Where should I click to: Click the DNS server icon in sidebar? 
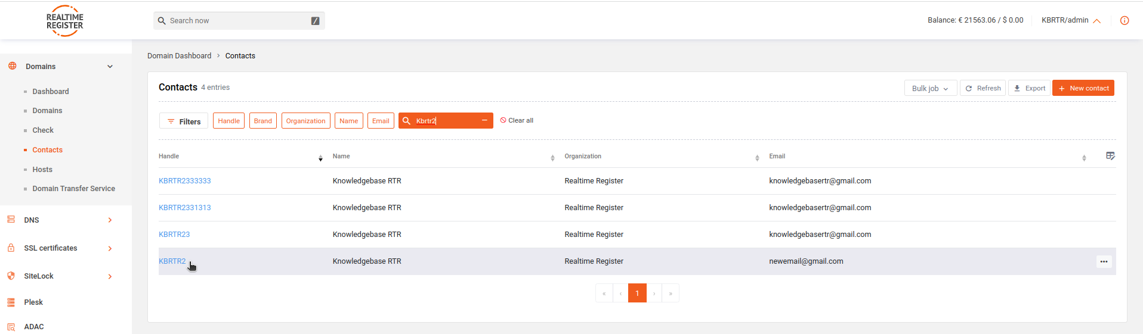11,220
